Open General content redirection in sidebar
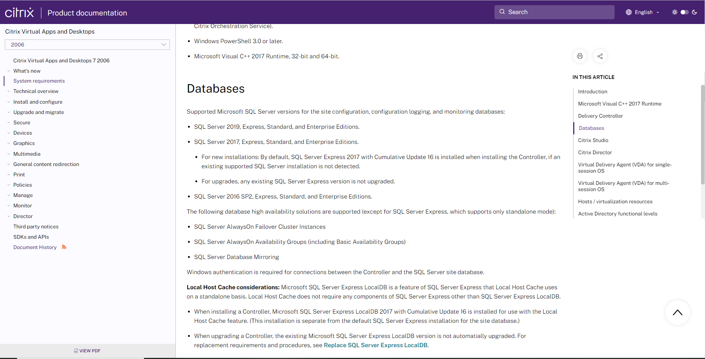This screenshot has height=359, width=705. [46, 164]
